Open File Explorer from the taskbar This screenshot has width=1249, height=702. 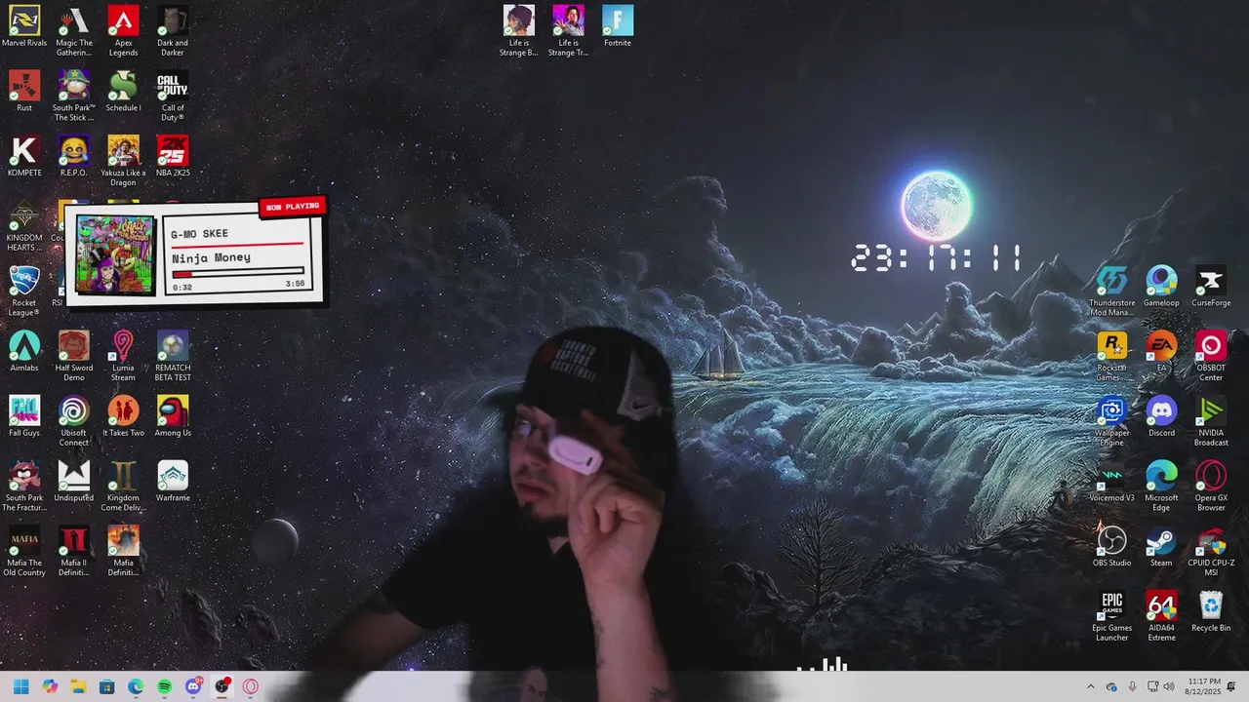point(78,686)
